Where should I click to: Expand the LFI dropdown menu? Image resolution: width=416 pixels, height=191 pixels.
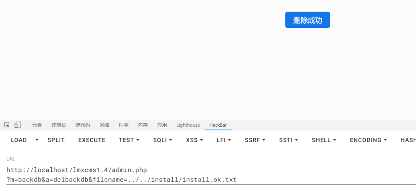pos(224,140)
